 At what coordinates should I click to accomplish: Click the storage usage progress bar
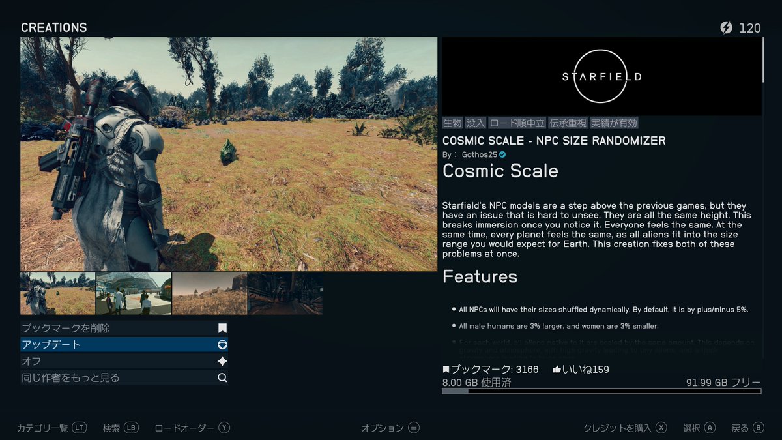point(601,391)
